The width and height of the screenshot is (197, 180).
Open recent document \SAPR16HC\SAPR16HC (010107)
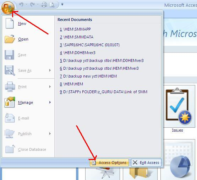click(x=89, y=45)
